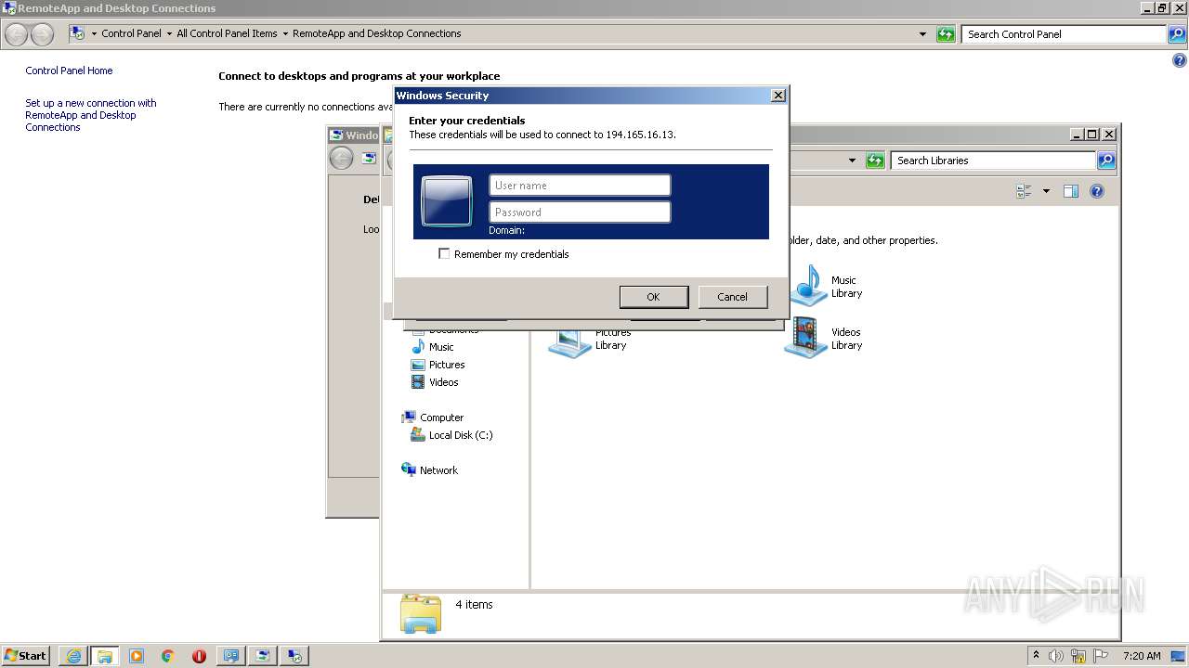This screenshot has height=668, width=1189.
Task: Change the view icon in the Libraries window
Action: (1025, 191)
